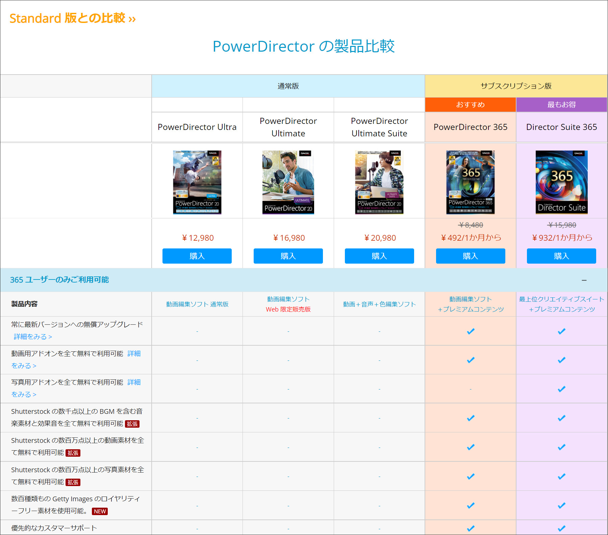Image resolution: width=608 pixels, height=535 pixels.
Task: Click the PowerDirector Ultimate box image
Action: pos(288,182)
